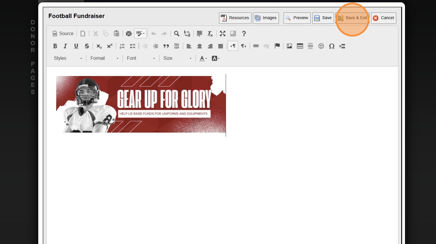The height and width of the screenshot is (244, 436).
Task: Expand the Font dropdown
Action: pyautogui.click(x=141, y=58)
